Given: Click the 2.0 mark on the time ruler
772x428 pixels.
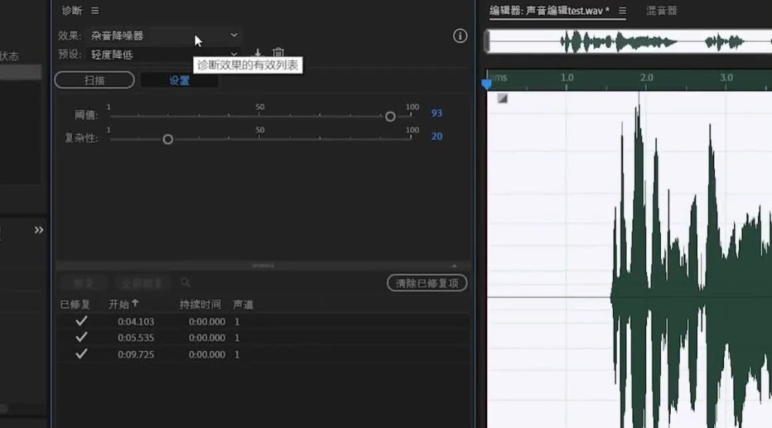Looking at the screenshot, I should [x=646, y=78].
